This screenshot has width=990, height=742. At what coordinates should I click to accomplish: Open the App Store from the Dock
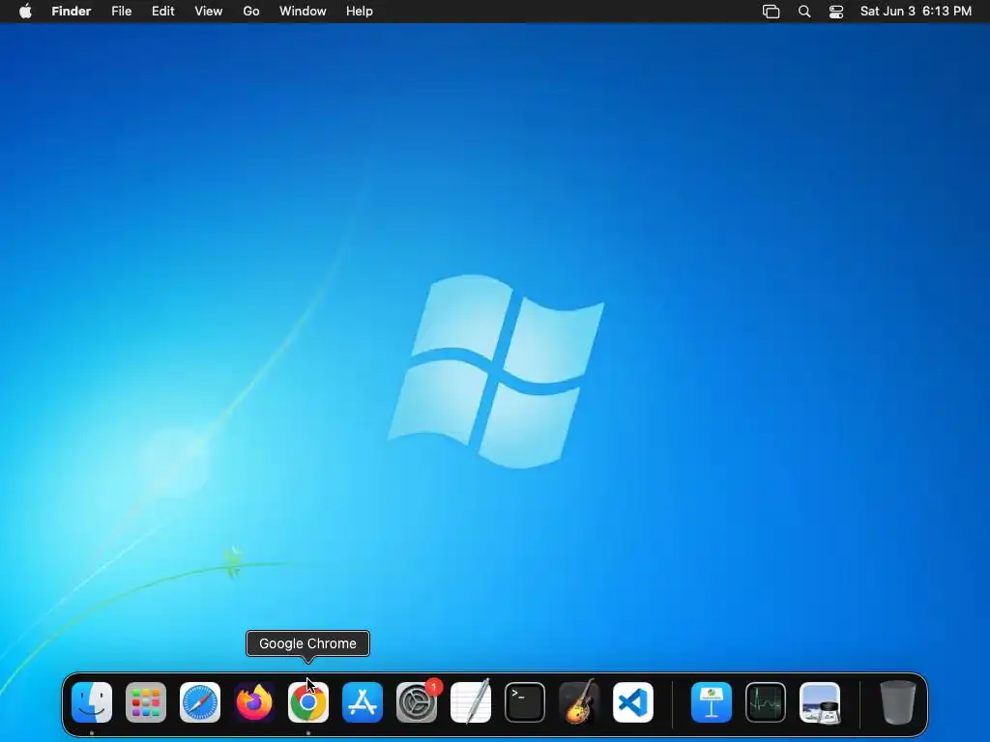[363, 702]
